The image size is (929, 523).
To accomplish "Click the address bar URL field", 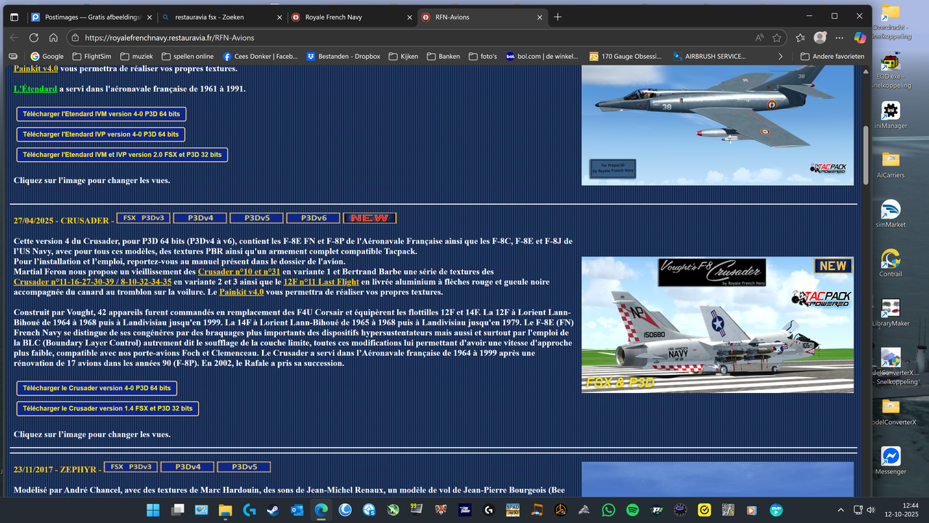I will click(414, 37).
